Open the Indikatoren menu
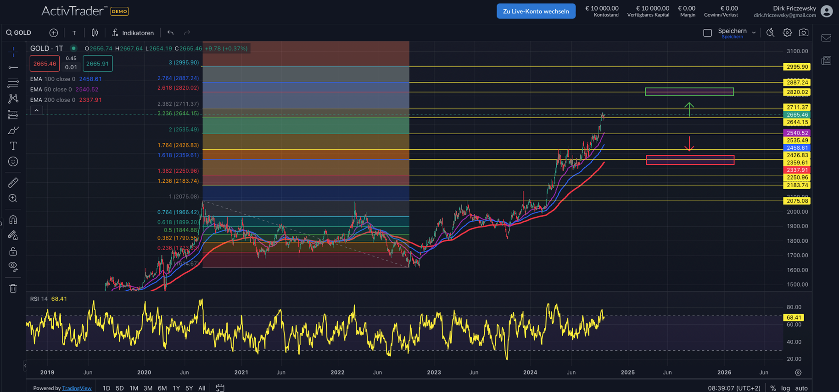Image resolution: width=839 pixels, height=392 pixels. click(133, 33)
